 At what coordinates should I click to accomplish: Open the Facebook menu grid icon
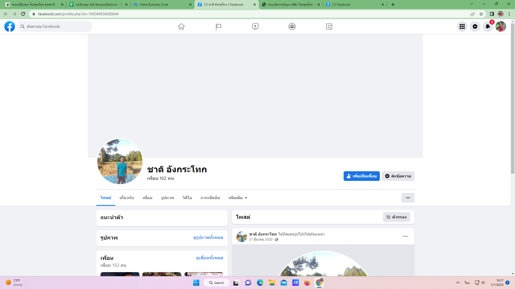point(462,26)
